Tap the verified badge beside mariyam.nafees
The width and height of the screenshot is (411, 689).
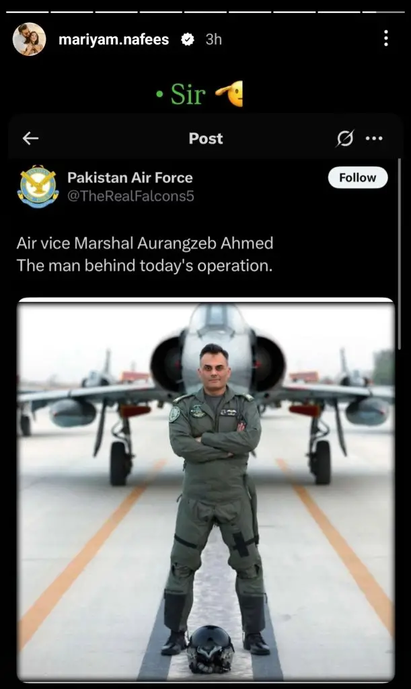coord(188,40)
